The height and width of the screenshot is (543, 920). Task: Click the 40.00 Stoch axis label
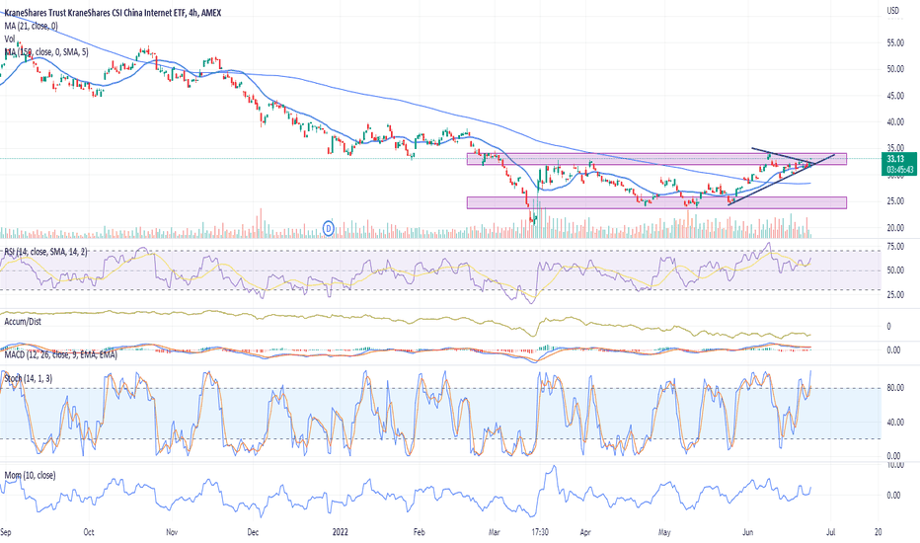coord(894,423)
